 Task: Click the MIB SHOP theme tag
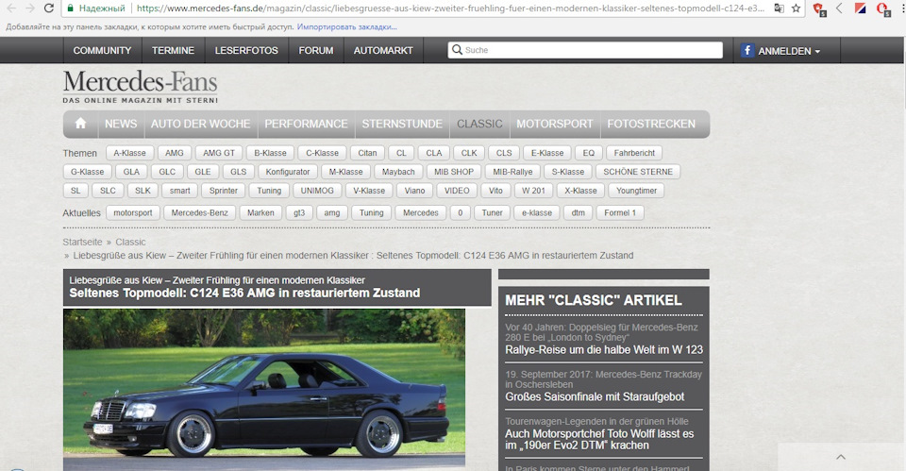click(454, 172)
